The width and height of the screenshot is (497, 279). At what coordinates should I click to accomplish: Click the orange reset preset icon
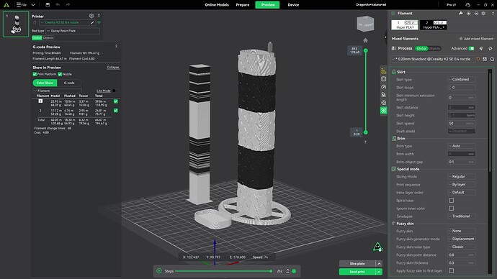[x=478, y=59]
